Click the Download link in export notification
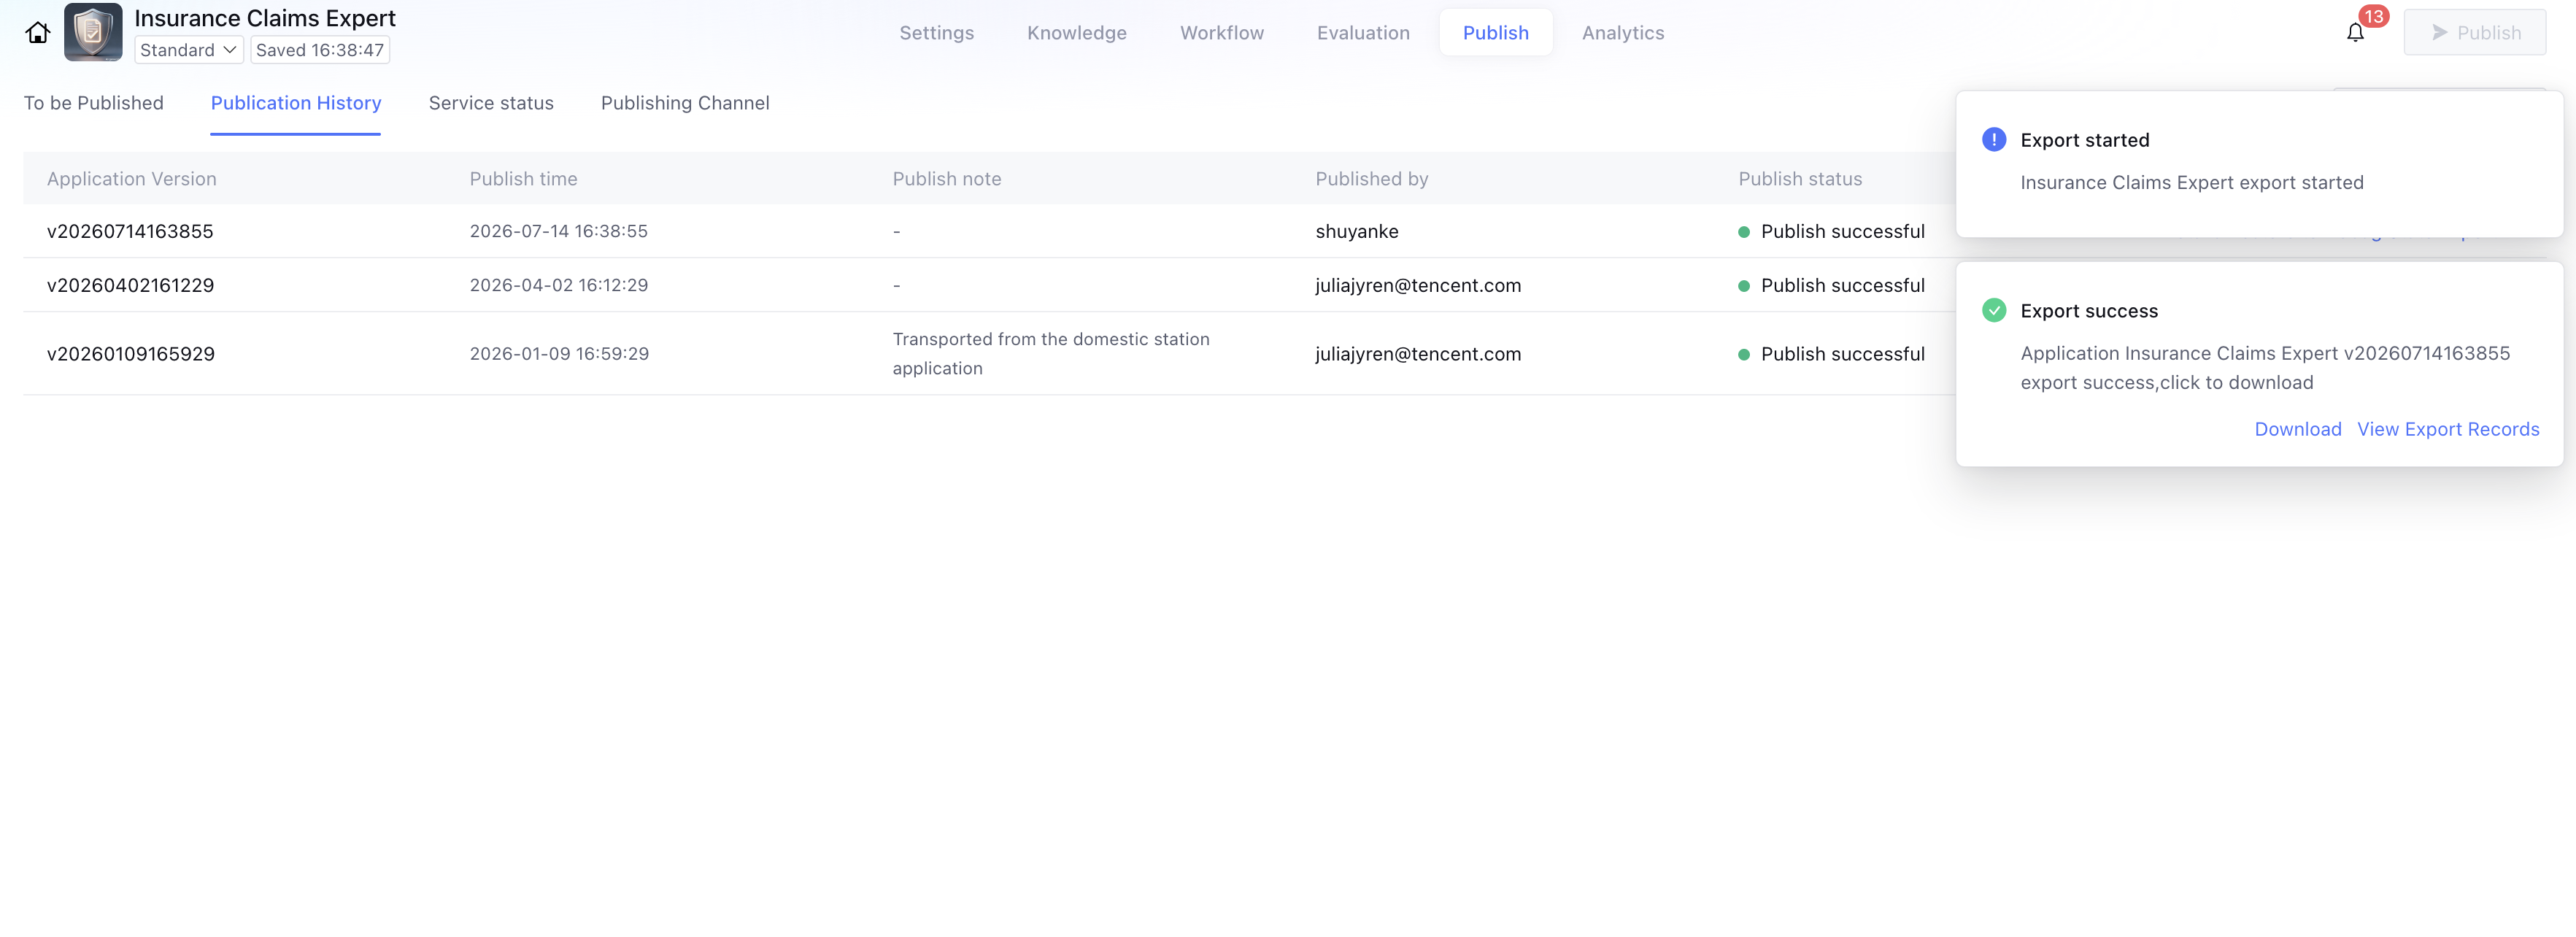Image resolution: width=2576 pixels, height=937 pixels. (2297, 429)
